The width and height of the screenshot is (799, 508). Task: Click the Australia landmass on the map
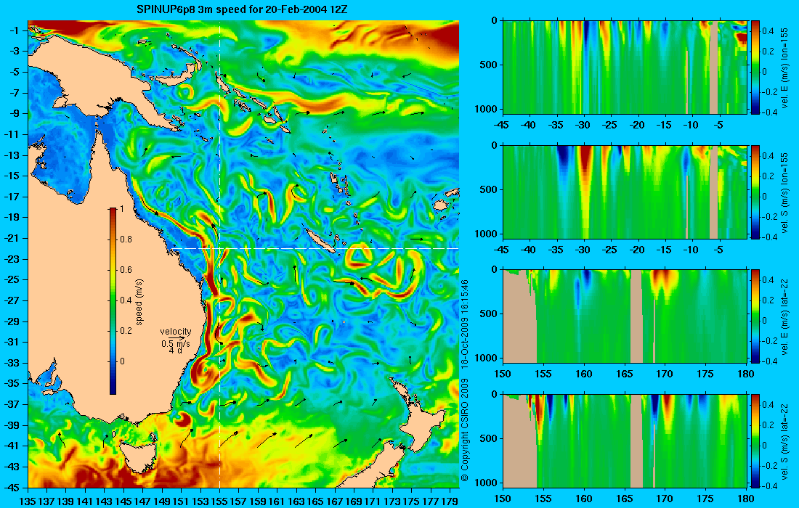point(102,285)
